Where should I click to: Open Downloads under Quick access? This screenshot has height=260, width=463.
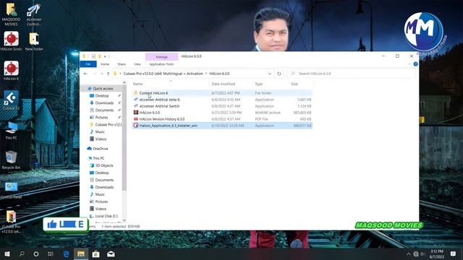pyautogui.click(x=104, y=103)
